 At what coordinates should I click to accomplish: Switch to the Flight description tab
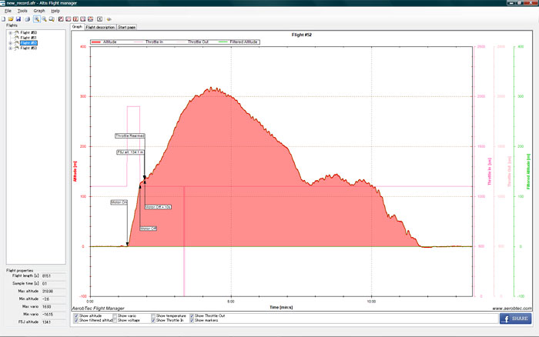100,27
